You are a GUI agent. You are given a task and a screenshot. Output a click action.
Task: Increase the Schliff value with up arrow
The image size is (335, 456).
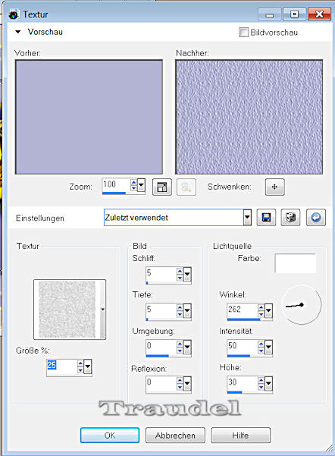click(x=180, y=271)
